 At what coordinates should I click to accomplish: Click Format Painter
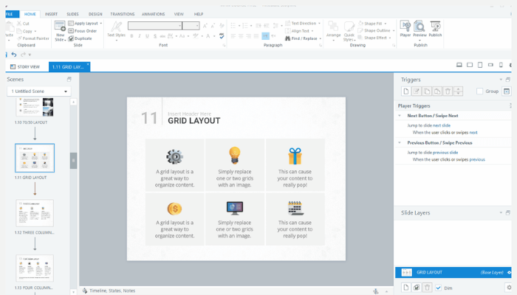coord(33,38)
